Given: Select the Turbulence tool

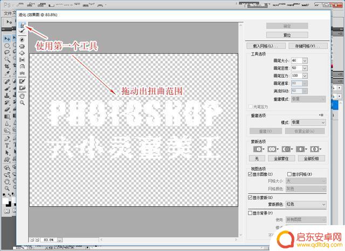Looking at the screenshot, I should (x=22, y=73).
